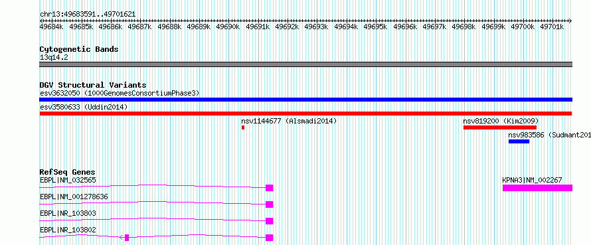This screenshot has height=245, width=591.
Task: Click the 49697k ruler tick label
Action: click(x=435, y=27)
